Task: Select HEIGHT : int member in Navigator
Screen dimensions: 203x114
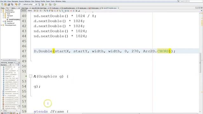Action: click(x=9, y=69)
